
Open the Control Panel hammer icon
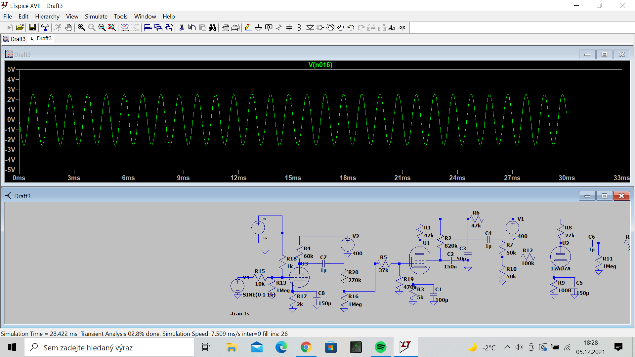(45, 28)
